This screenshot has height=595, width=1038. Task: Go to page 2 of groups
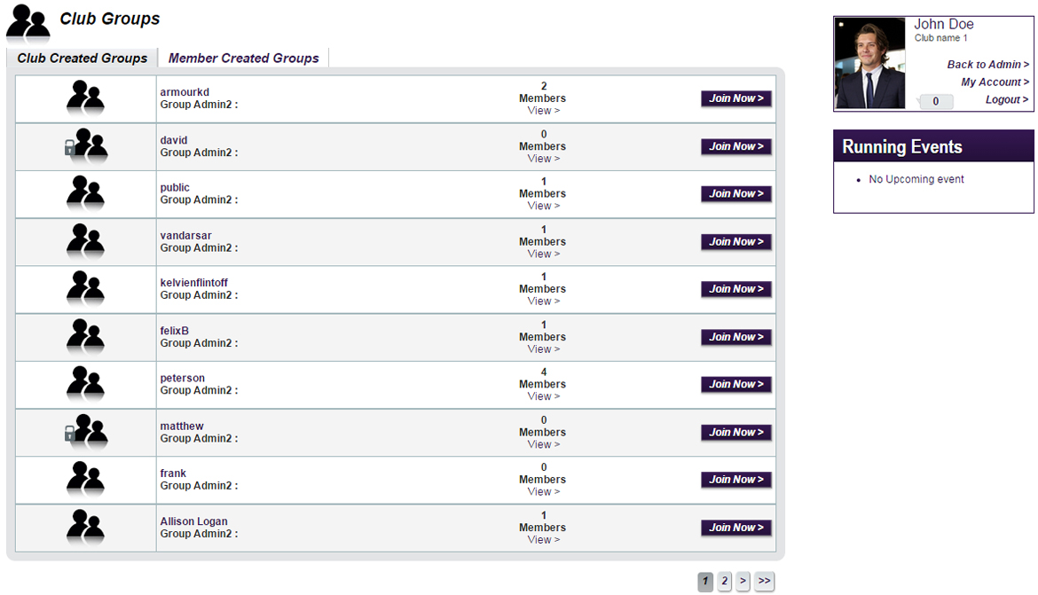point(724,581)
